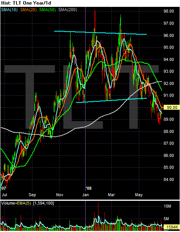The image size is (180, 232).
Task: Click the 96.00 price axis label
Action: [169, 35]
